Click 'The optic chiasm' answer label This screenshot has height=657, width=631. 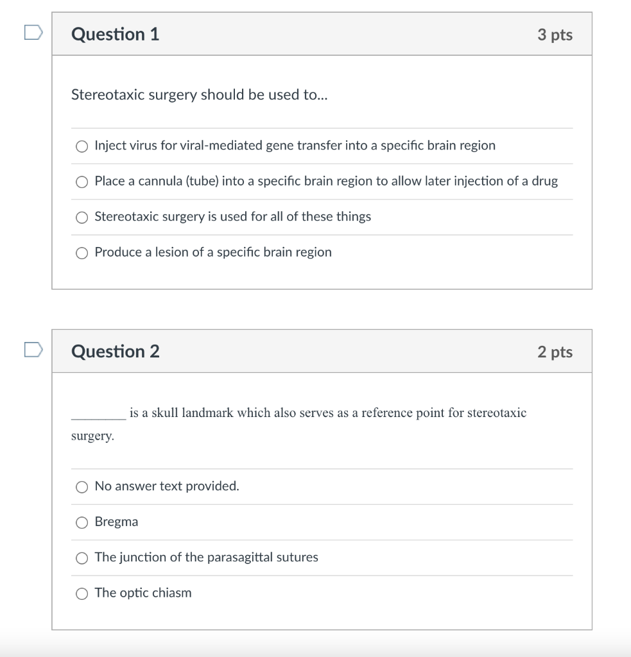(143, 593)
